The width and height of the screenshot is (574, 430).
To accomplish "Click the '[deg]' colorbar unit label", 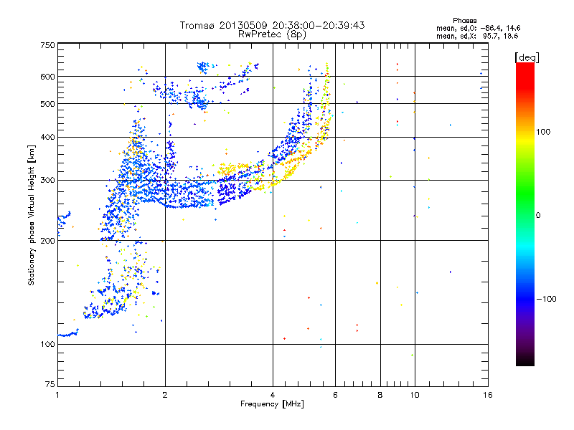I will coord(527,57).
